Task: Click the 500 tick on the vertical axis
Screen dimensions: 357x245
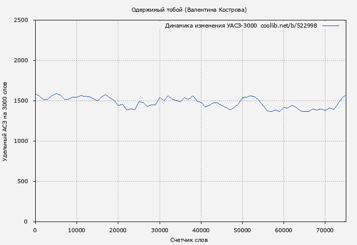Action: coord(26,182)
